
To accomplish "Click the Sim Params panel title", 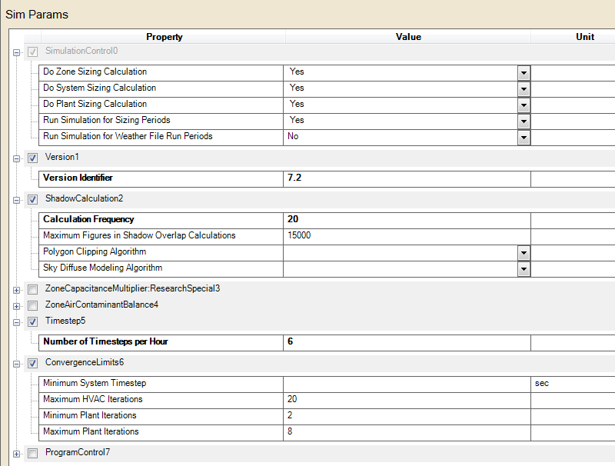I will click(x=37, y=15).
